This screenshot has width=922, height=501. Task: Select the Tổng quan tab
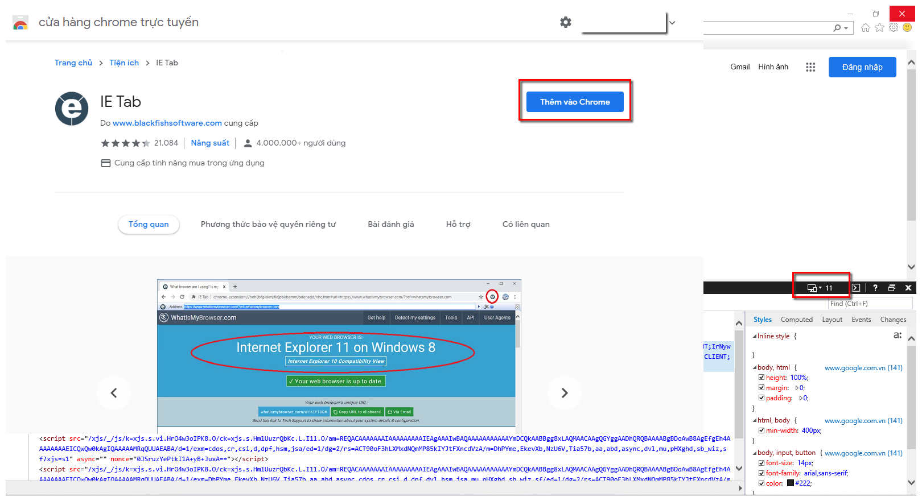pos(149,224)
